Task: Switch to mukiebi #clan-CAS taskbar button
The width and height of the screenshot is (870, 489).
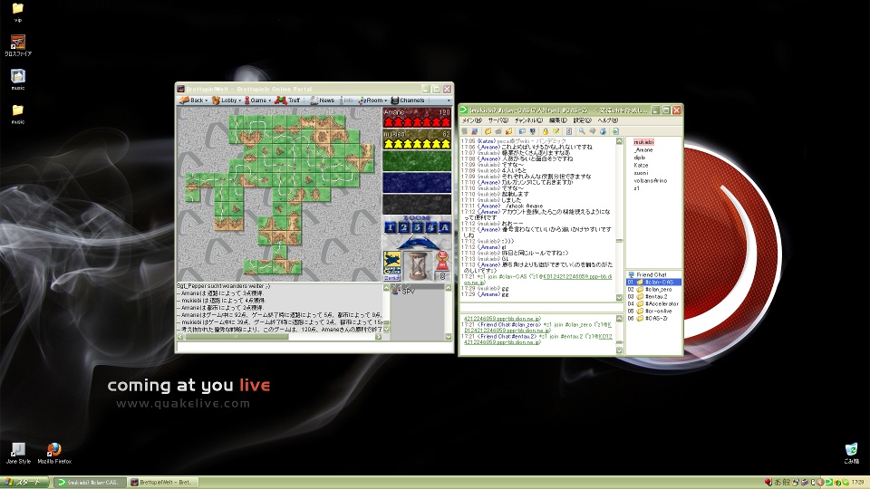Action: point(90,483)
